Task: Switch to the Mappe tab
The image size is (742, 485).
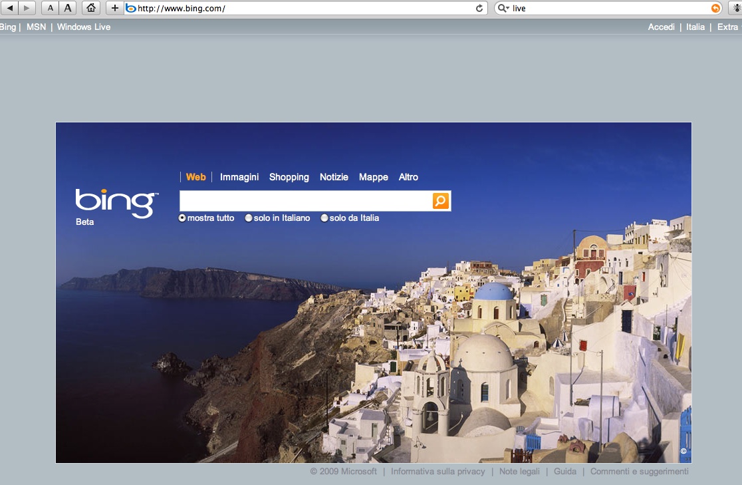Action: tap(374, 177)
